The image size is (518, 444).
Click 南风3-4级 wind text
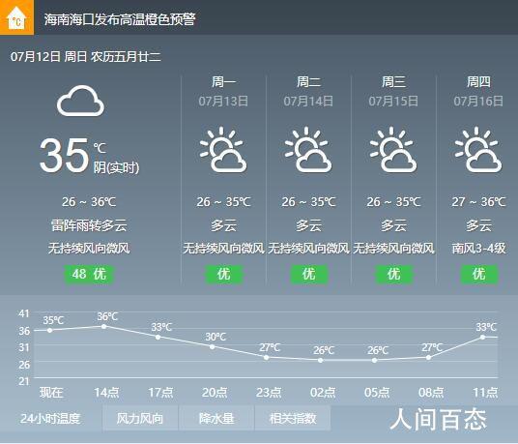coord(478,249)
